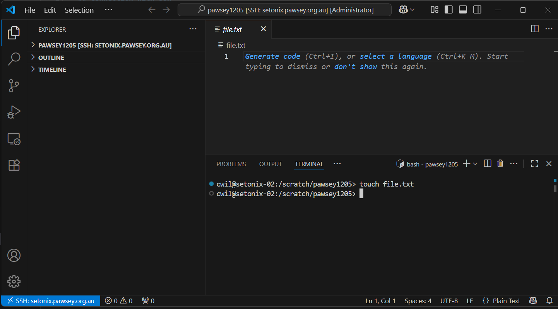This screenshot has height=309, width=558.
Task: Open the Extensions view
Action: [x=14, y=165]
